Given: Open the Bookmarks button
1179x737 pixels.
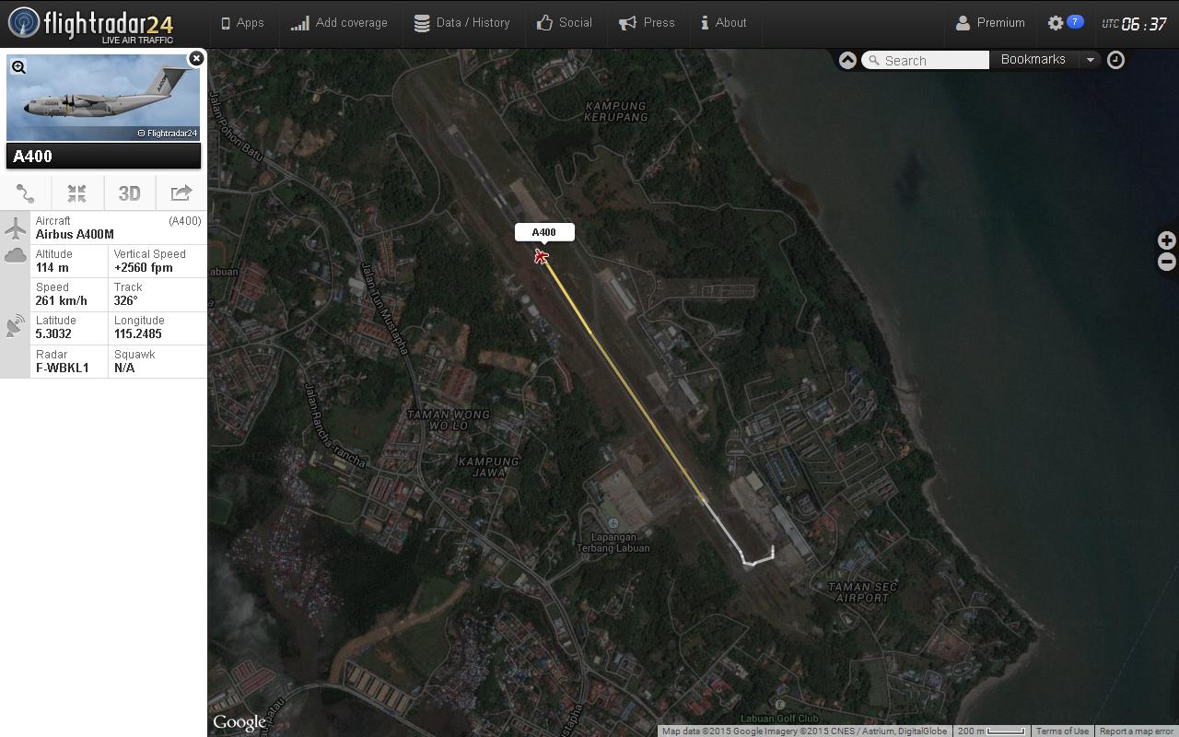Looking at the screenshot, I should pos(1033,59).
